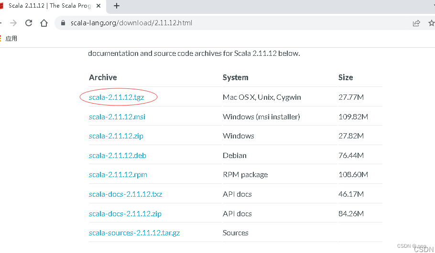Select the 109.82M size value
The height and width of the screenshot is (253, 435).
(x=353, y=116)
